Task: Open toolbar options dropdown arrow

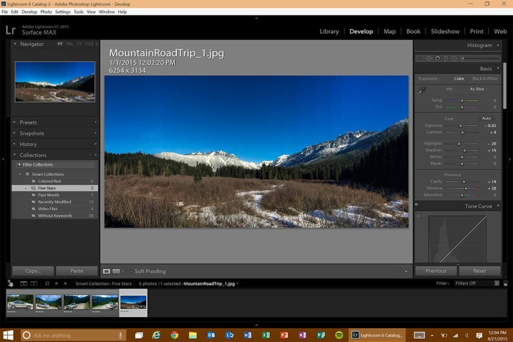Action: [406, 271]
